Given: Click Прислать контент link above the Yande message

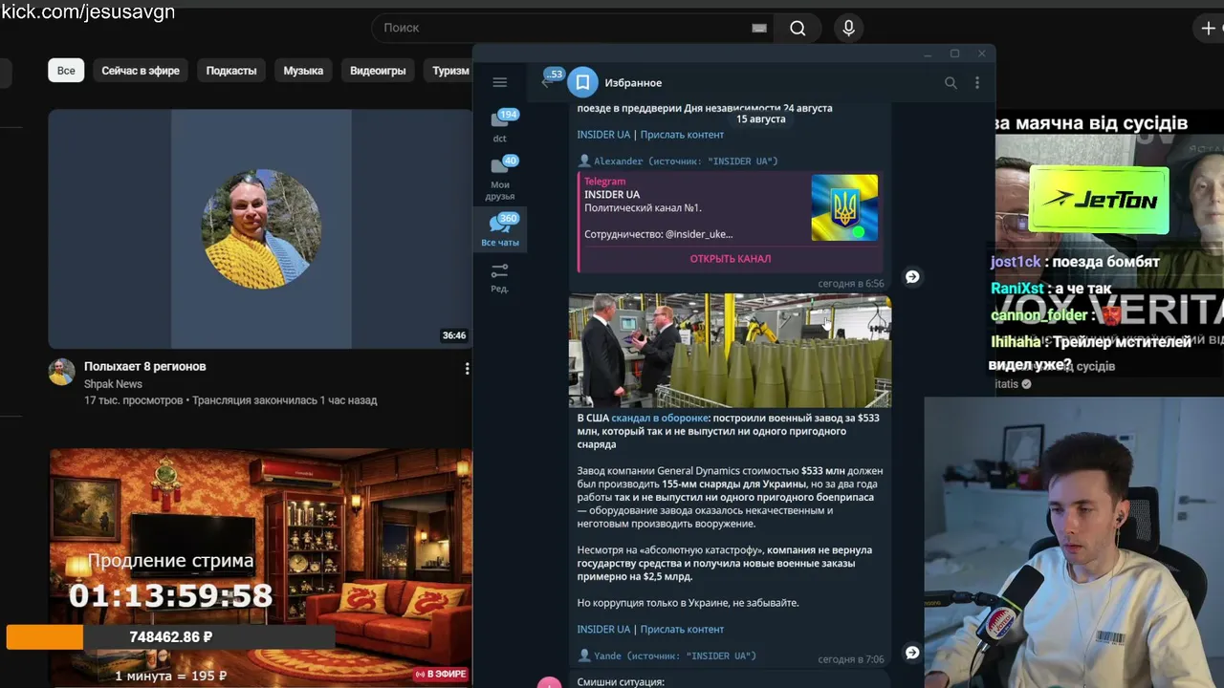Looking at the screenshot, I should coord(682,630).
